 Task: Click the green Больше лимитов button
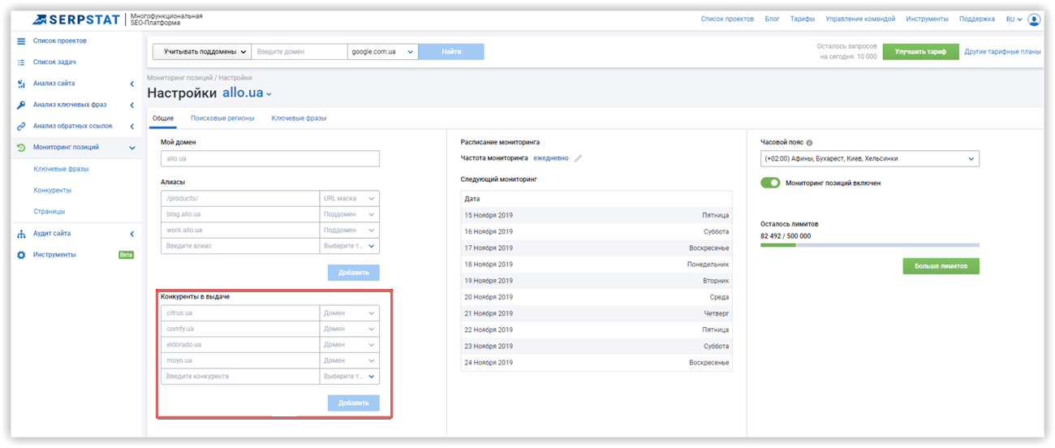pyautogui.click(x=941, y=266)
